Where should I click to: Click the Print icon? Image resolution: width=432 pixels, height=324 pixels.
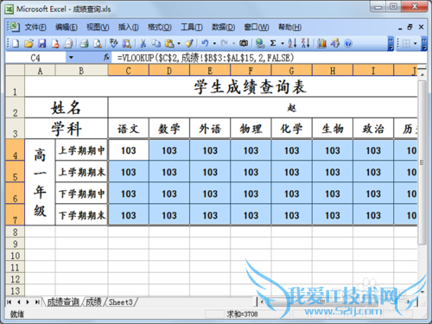tap(85, 43)
